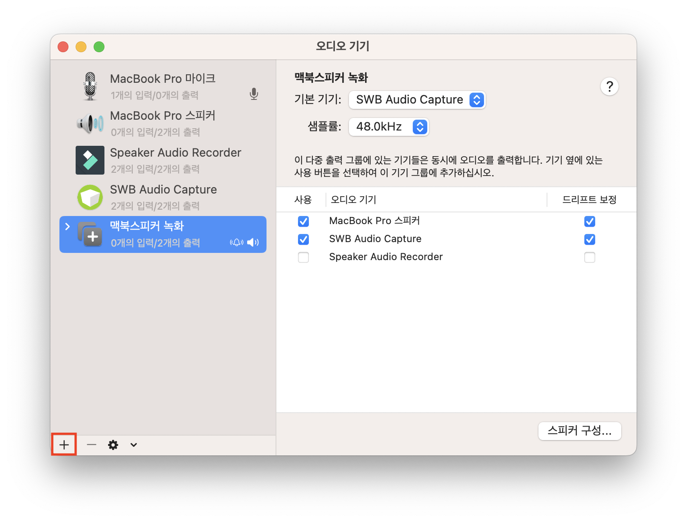Select MacBook Pro 스피커 in sidebar list
Image resolution: width=687 pixels, height=522 pixels.
163,123
